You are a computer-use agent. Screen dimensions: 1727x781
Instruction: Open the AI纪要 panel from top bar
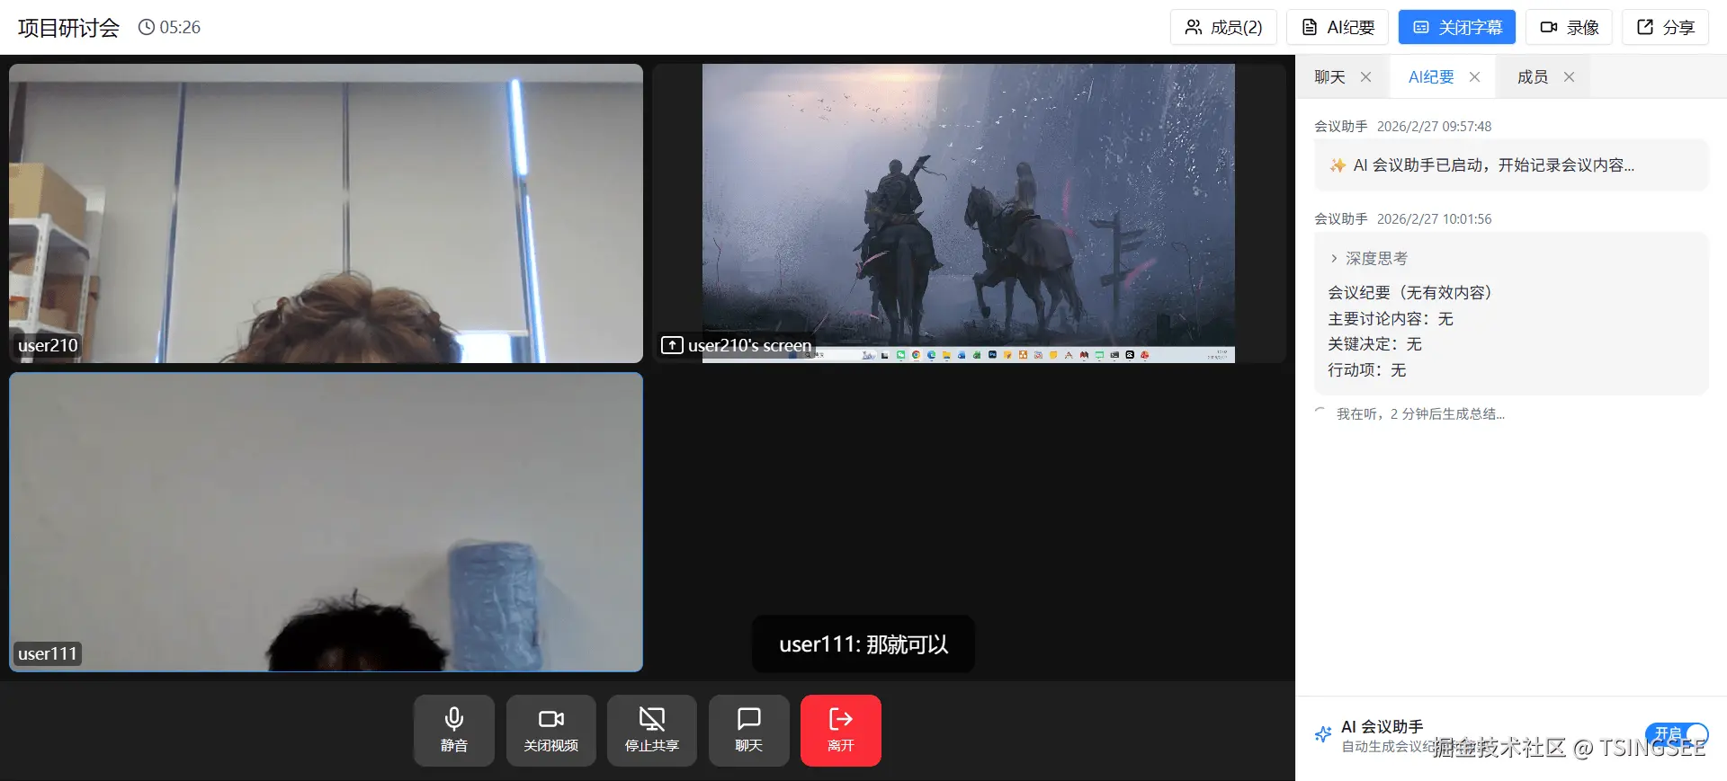(x=1338, y=27)
